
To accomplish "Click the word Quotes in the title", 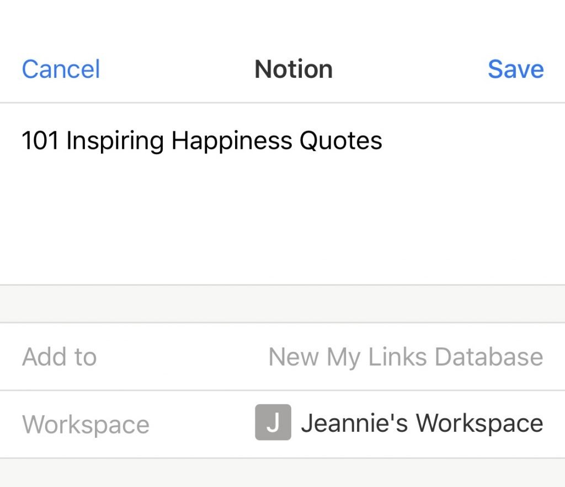I will pyautogui.click(x=340, y=141).
